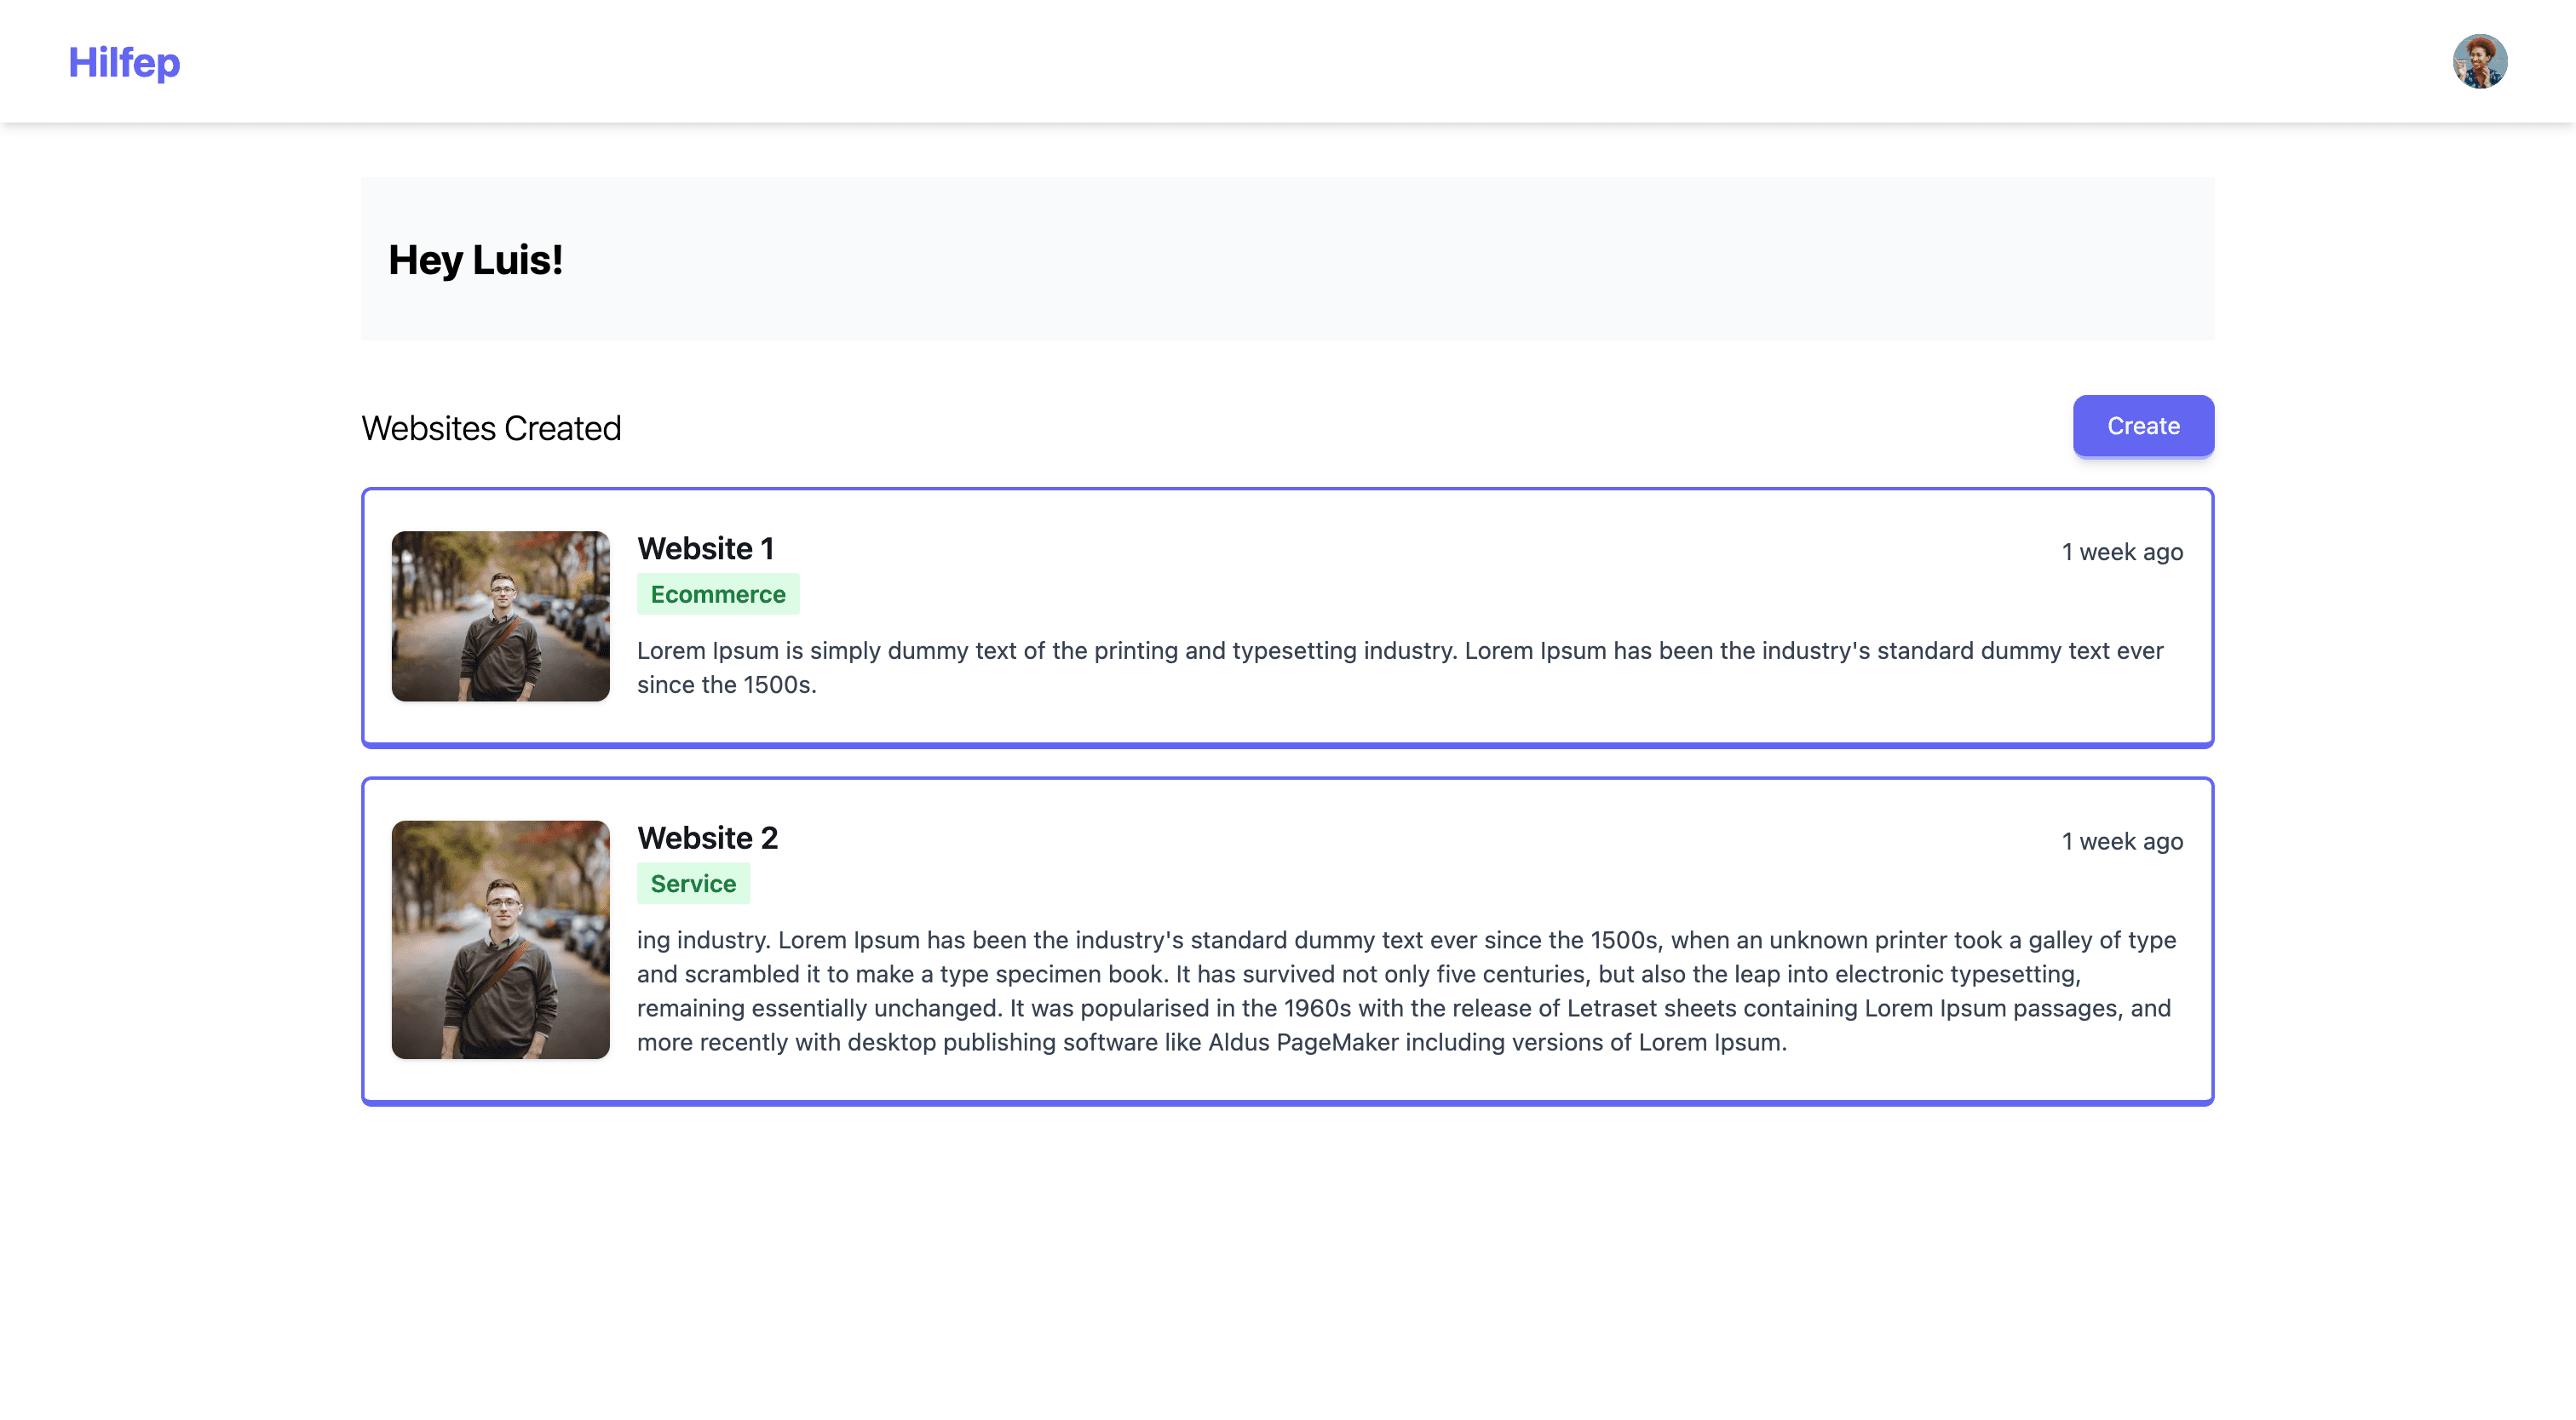Open the Website 2 thumbnail image
Viewport: 2576px width, 1420px height.
tap(501, 939)
